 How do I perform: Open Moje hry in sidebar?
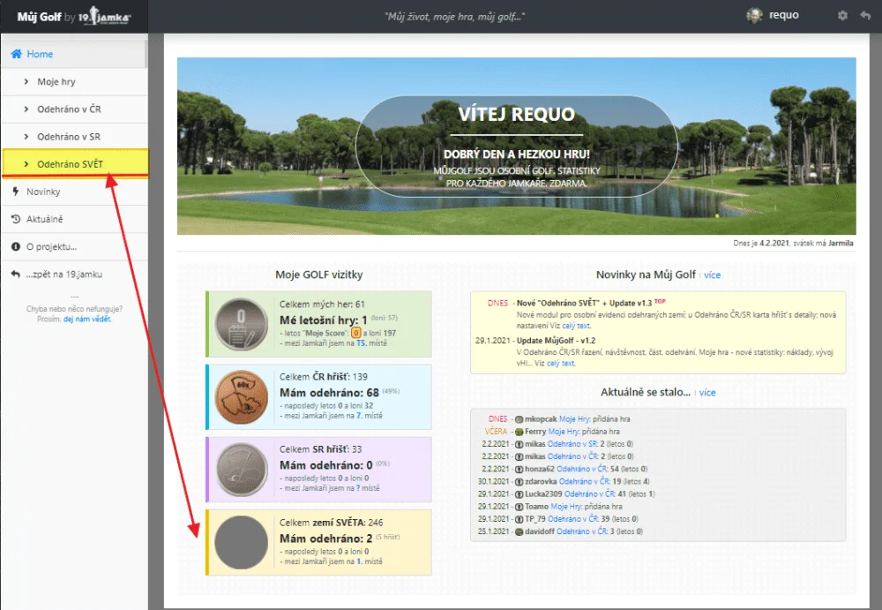74,82
